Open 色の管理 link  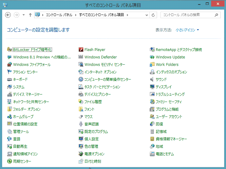click(x=91, y=146)
